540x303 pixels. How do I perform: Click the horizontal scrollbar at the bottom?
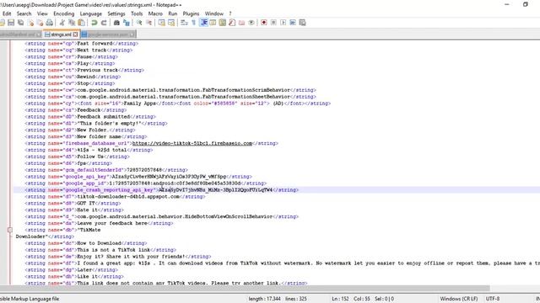pyautogui.click(x=245, y=288)
